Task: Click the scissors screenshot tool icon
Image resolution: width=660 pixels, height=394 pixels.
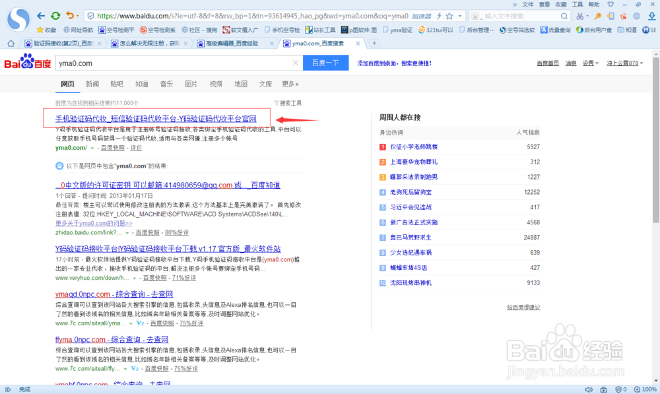Action: point(580,16)
